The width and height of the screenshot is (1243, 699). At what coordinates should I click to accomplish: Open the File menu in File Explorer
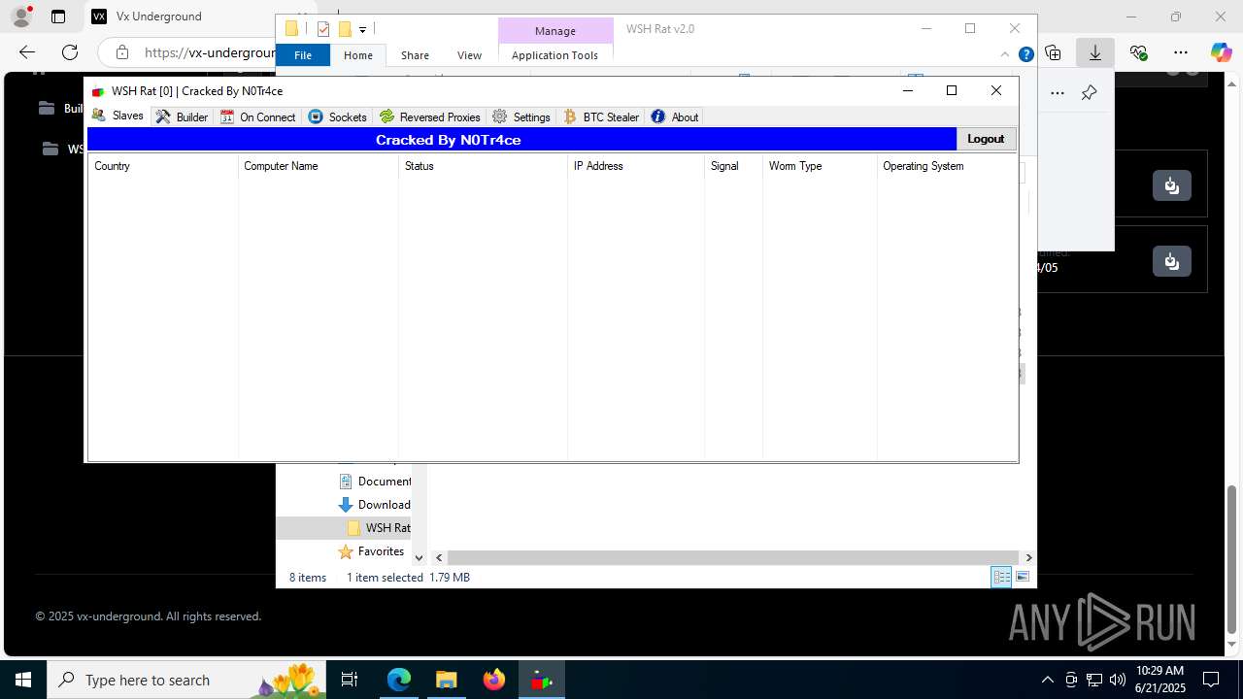(303, 55)
